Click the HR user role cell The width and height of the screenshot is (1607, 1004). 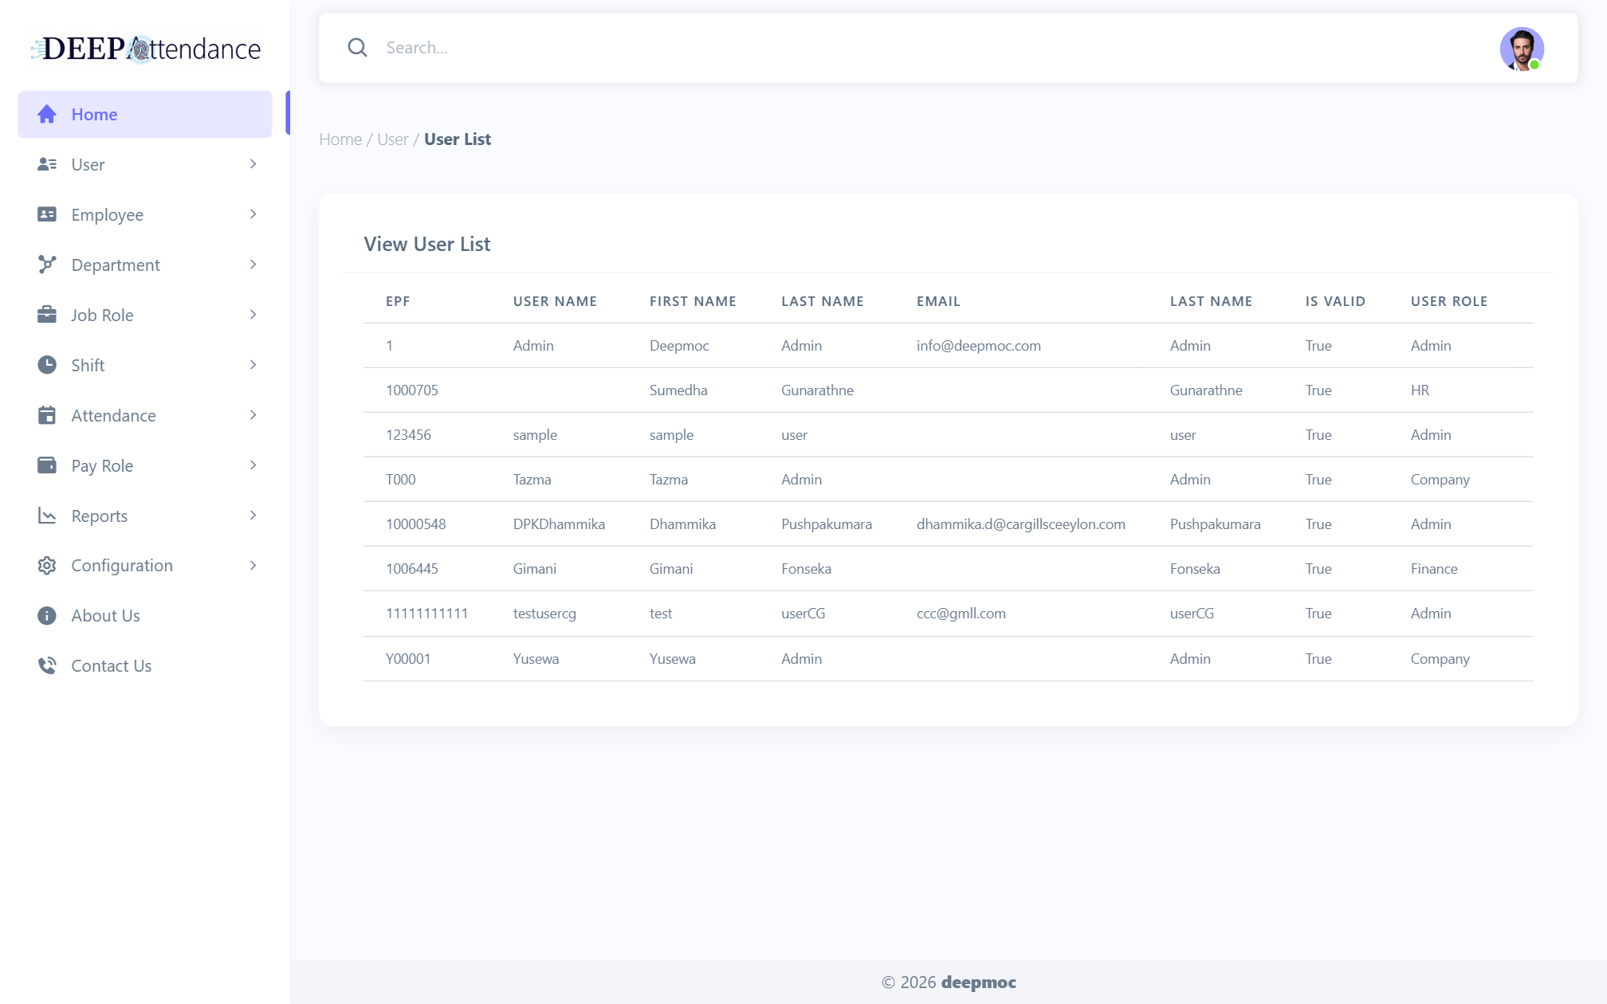pos(1420,390)
